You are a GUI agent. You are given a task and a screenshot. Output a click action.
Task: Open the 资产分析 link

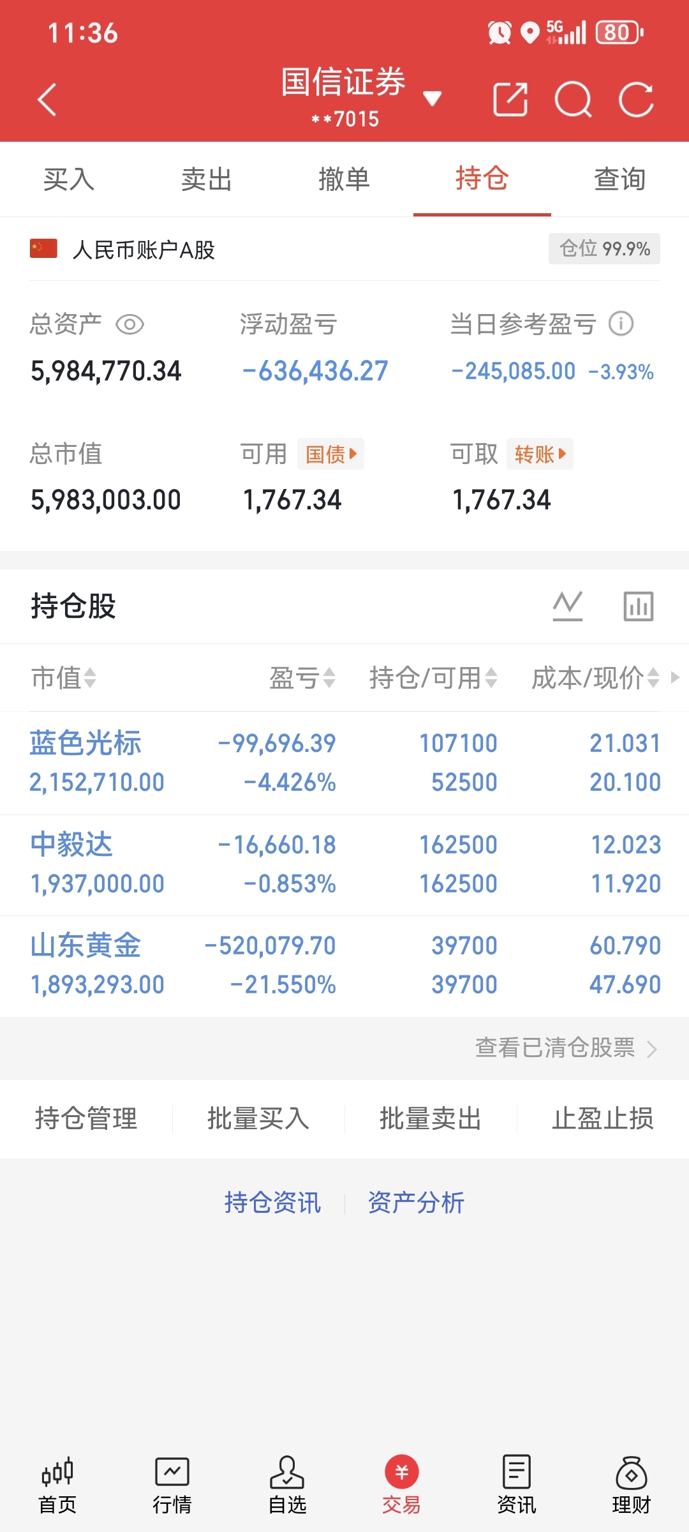click(416, 1203)
